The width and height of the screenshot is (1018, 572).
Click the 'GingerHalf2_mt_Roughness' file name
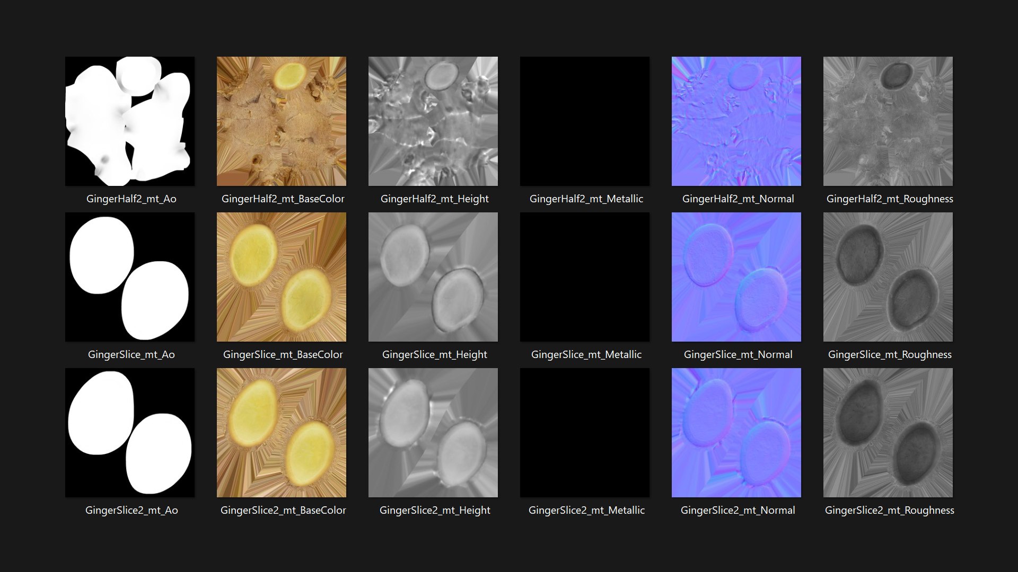[x=890, y=199]
